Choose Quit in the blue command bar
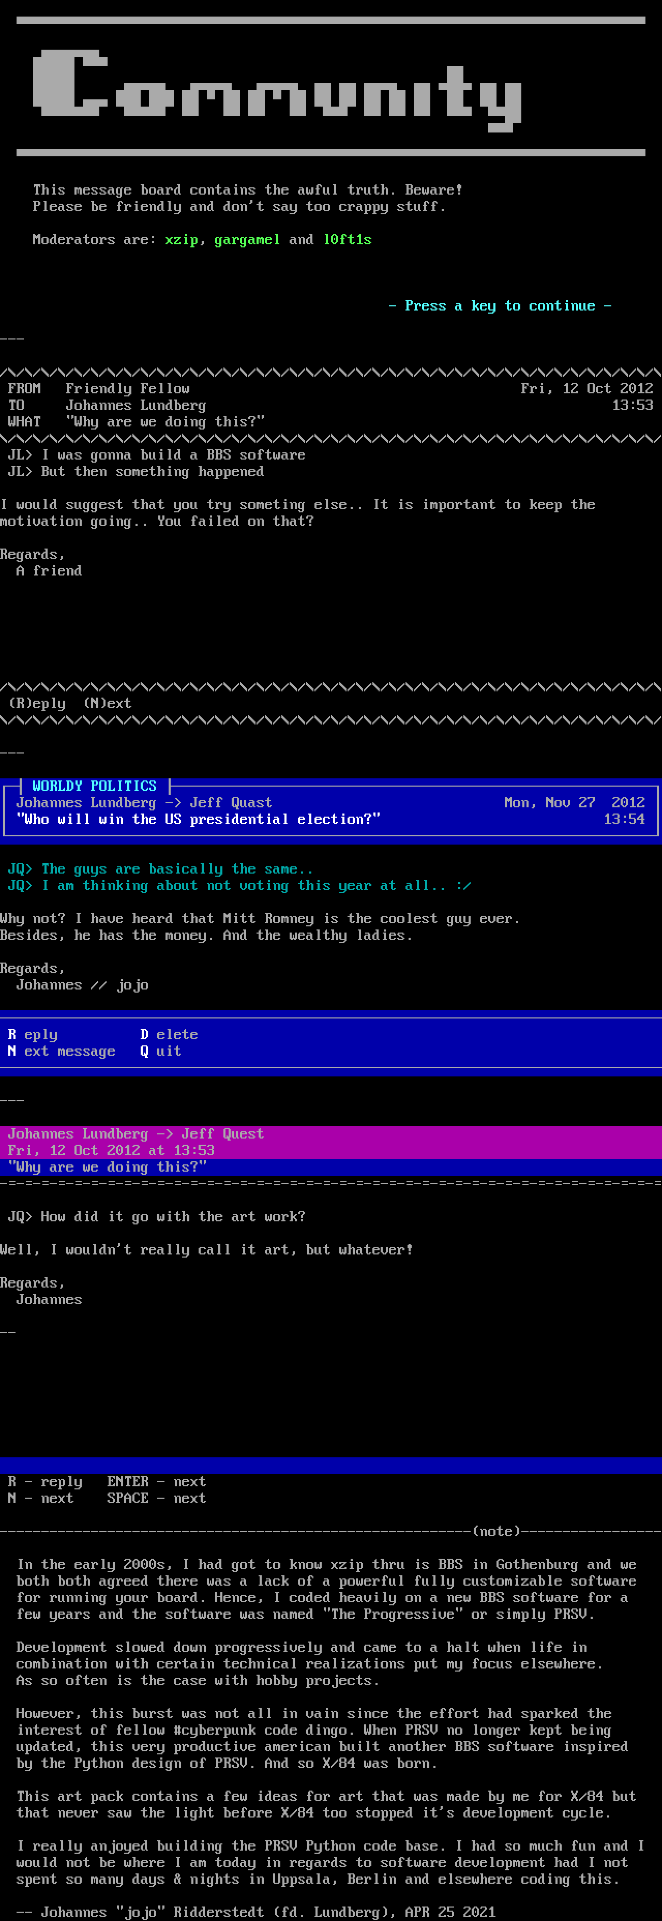This screenshot has width=662, height=1921. point(161,1051)
